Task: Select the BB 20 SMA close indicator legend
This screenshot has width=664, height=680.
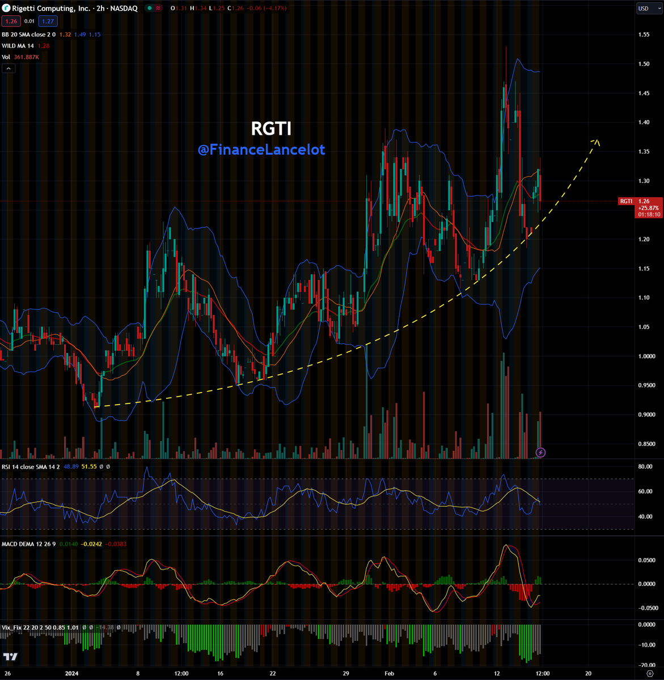Action: [28, 35]
